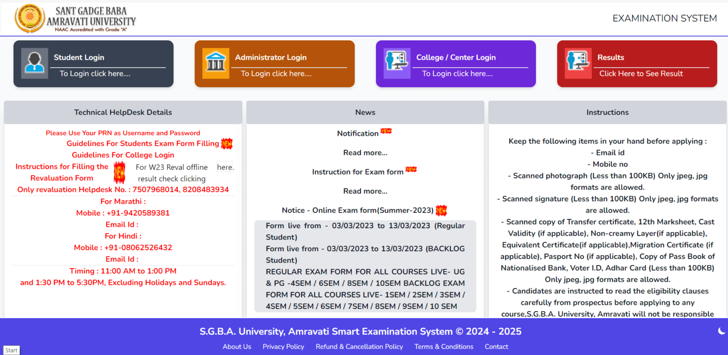This screenshot has width=728, height=355.
Task: Open the Contact page
Action: click(x=496, y=346)
